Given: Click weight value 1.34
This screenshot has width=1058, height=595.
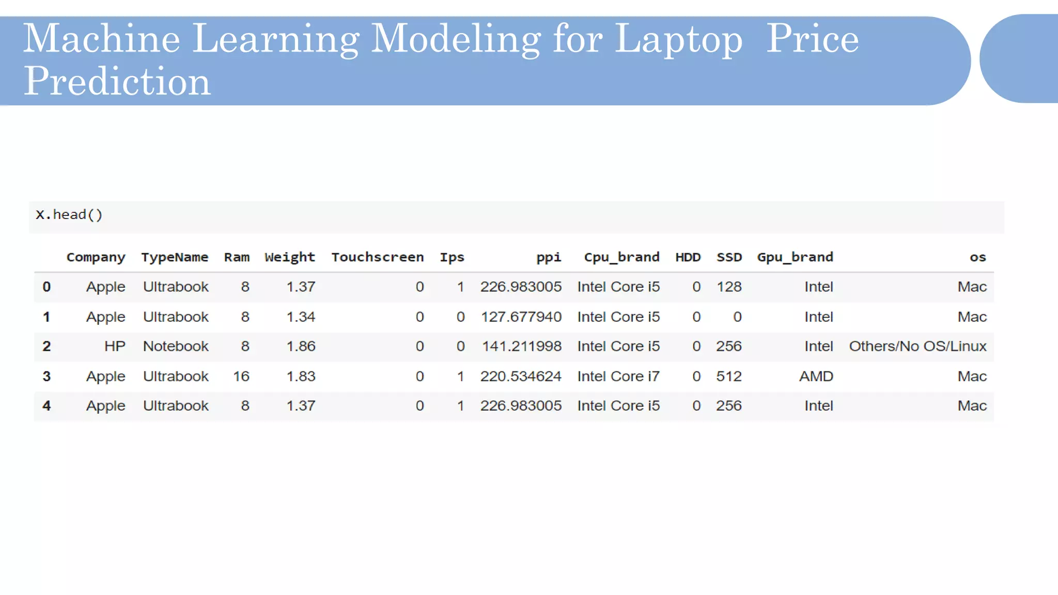Looking at the screenshot, I should (x=301, y=317).
